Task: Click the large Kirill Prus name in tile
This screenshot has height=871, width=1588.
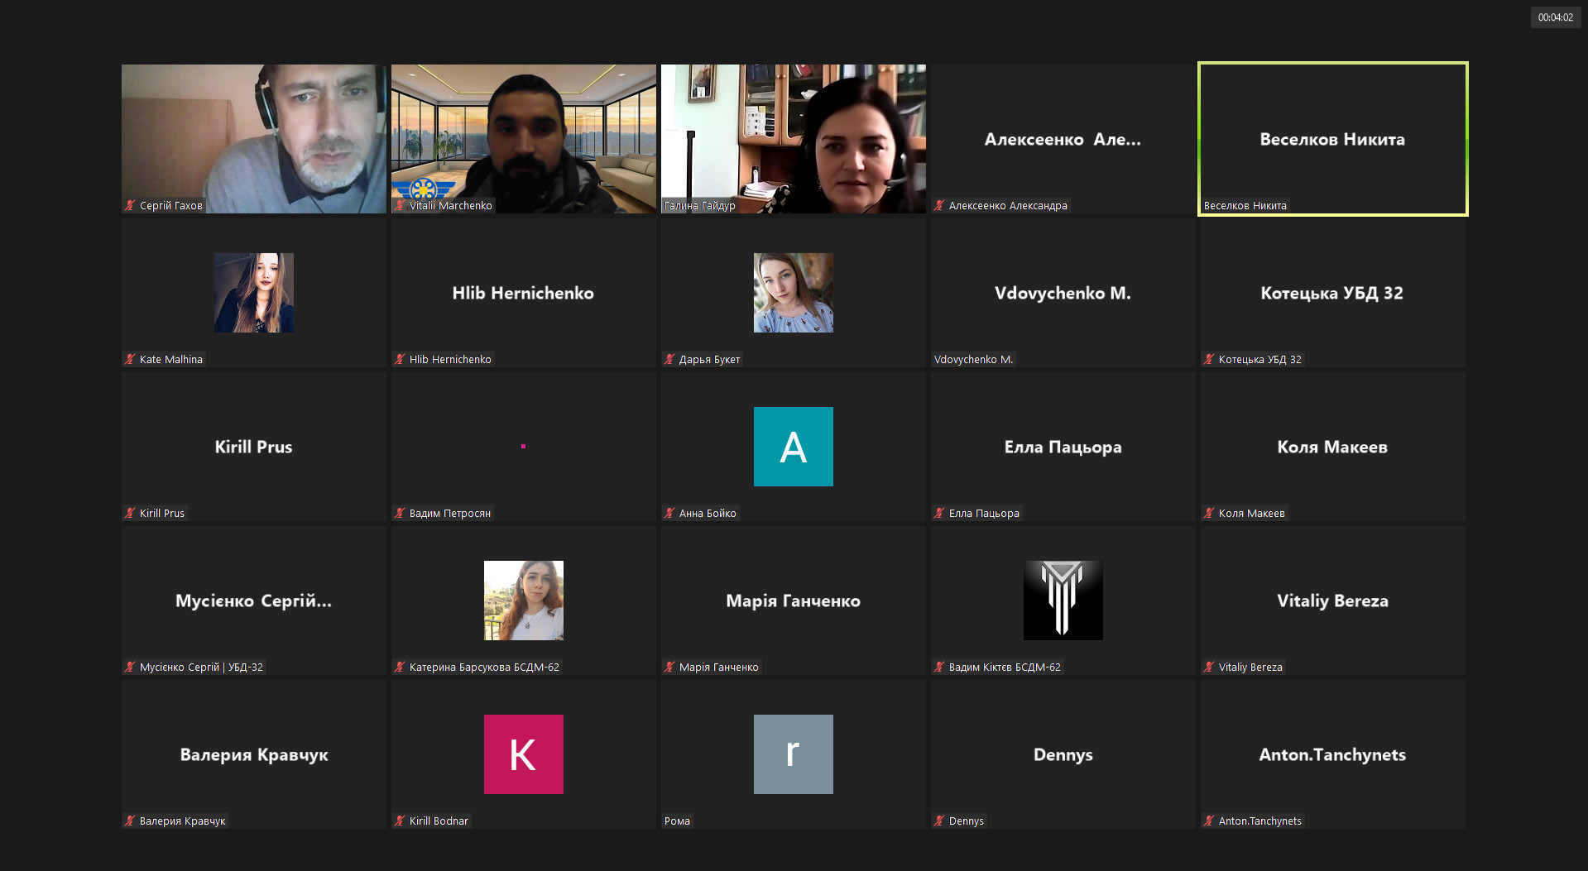Action: pos(253,447)
